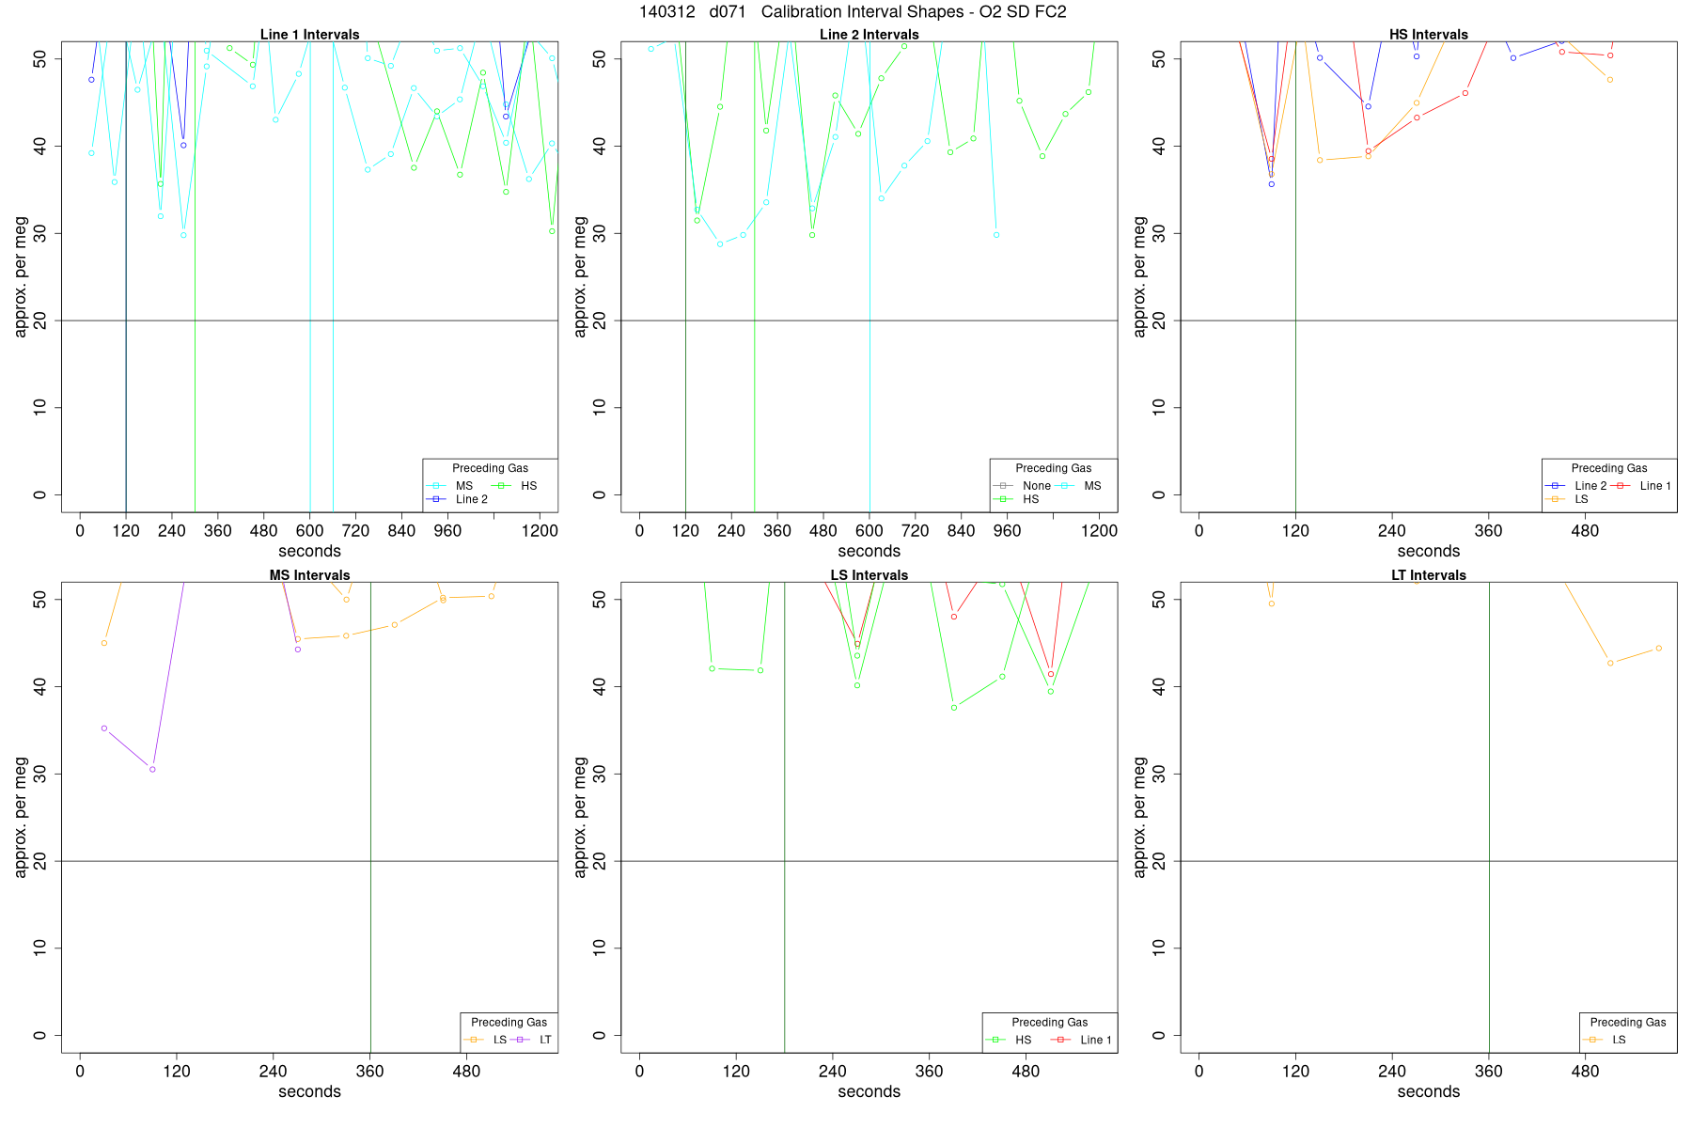Viewport: 1692px width, 1128px height.
Task: Click the Line 1 Intervals plot title
Action: click(309, 34)
